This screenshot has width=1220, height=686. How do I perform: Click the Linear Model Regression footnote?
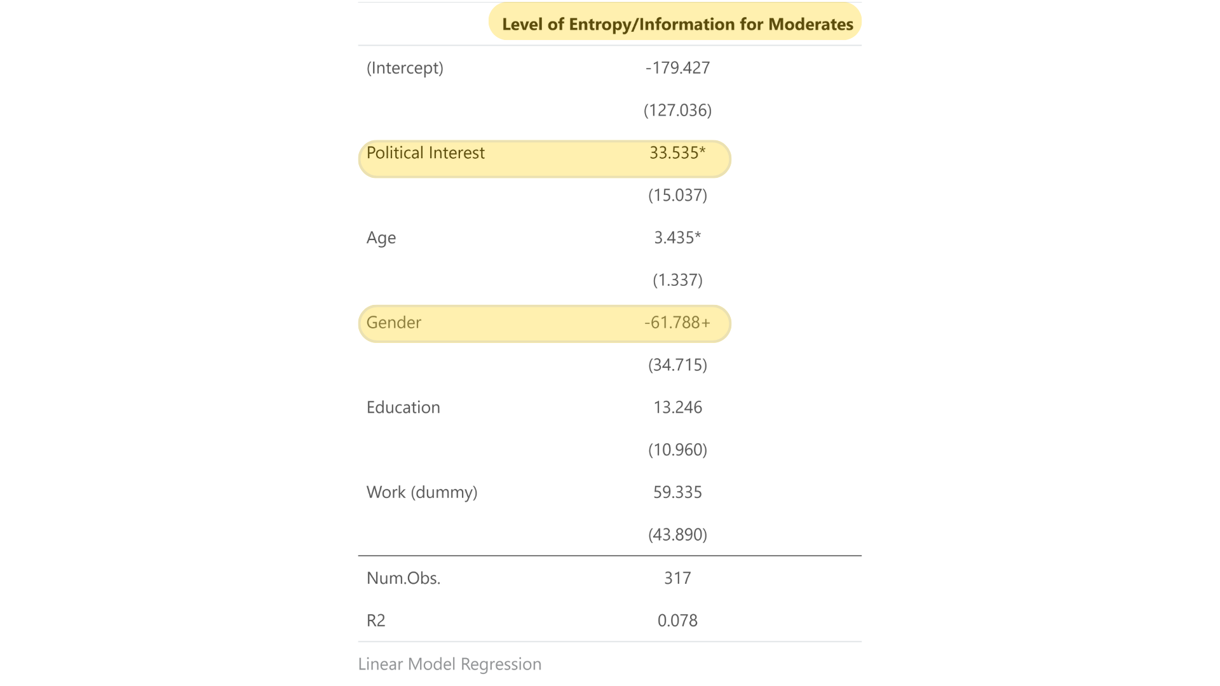(x=450, y=664)
